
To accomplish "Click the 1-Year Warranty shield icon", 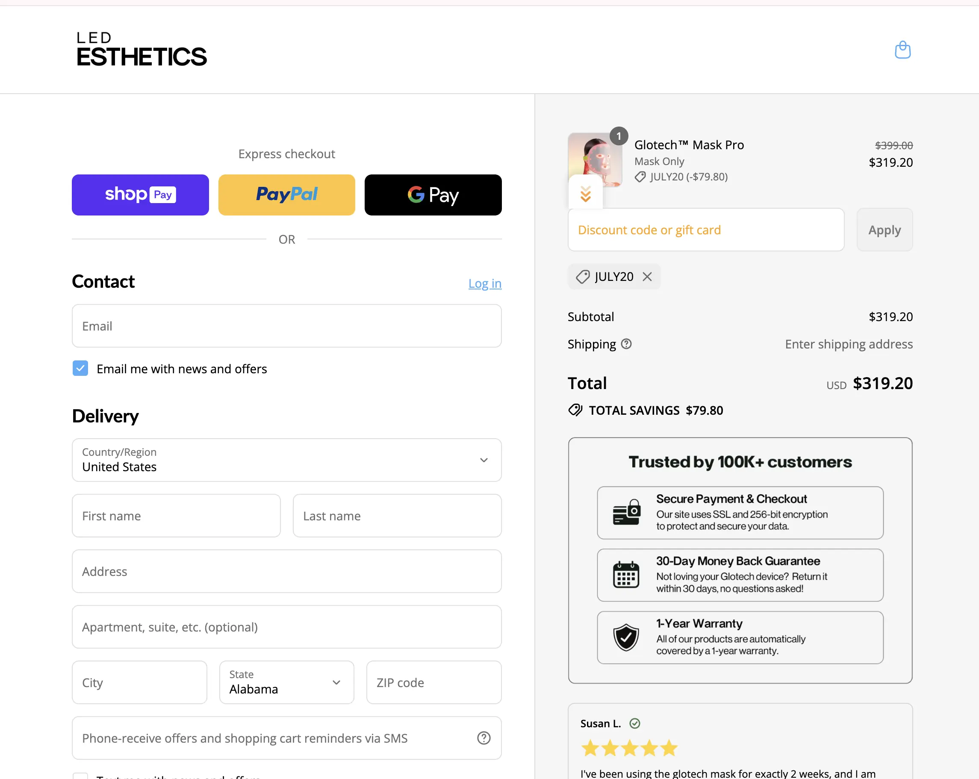I will pos(626,637).
